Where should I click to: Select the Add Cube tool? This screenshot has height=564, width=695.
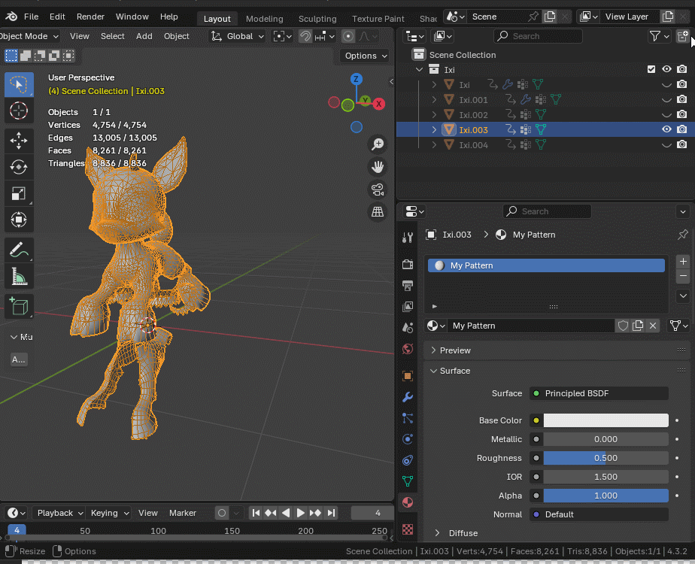click(19, 307)
